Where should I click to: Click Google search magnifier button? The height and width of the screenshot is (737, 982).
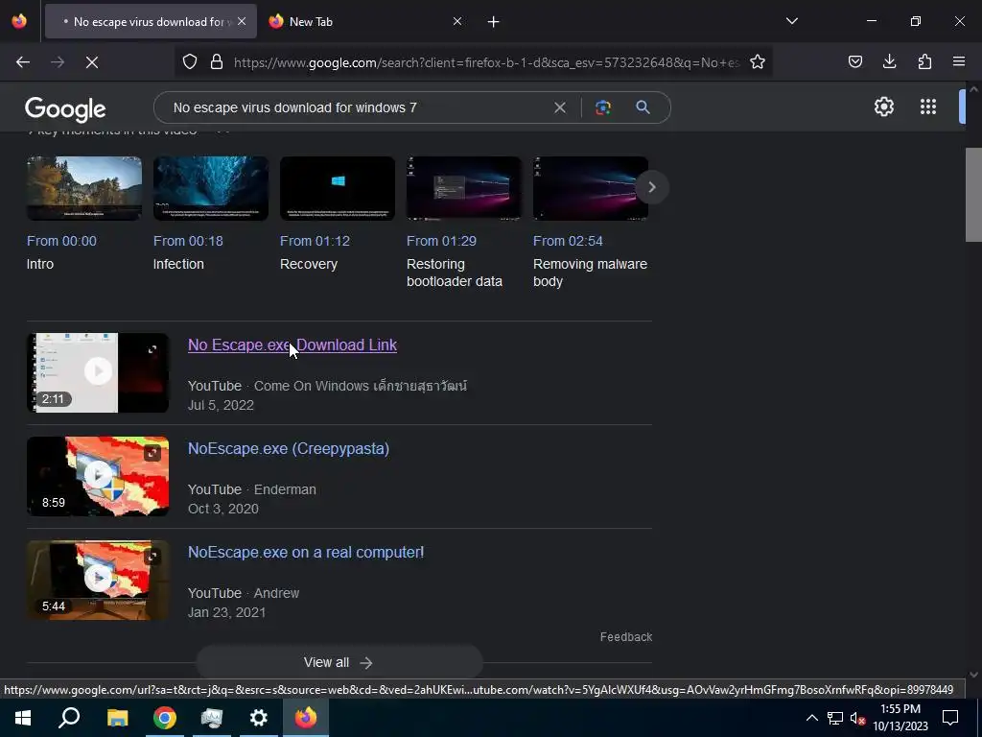(x=643, y=107)
